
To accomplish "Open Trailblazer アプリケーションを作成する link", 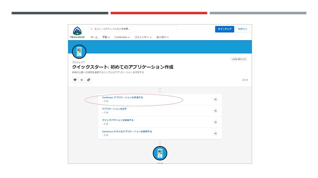I will [122, 97].
